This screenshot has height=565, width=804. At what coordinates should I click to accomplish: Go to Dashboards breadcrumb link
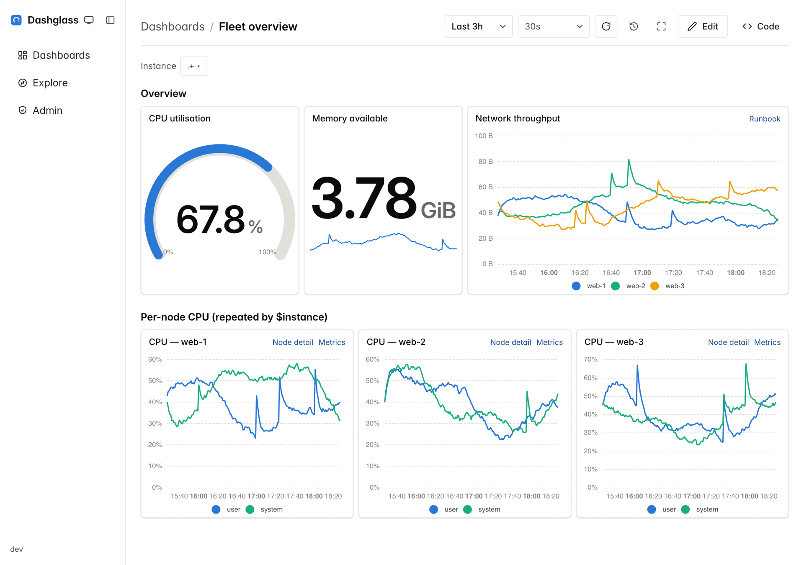coord(173,26)
